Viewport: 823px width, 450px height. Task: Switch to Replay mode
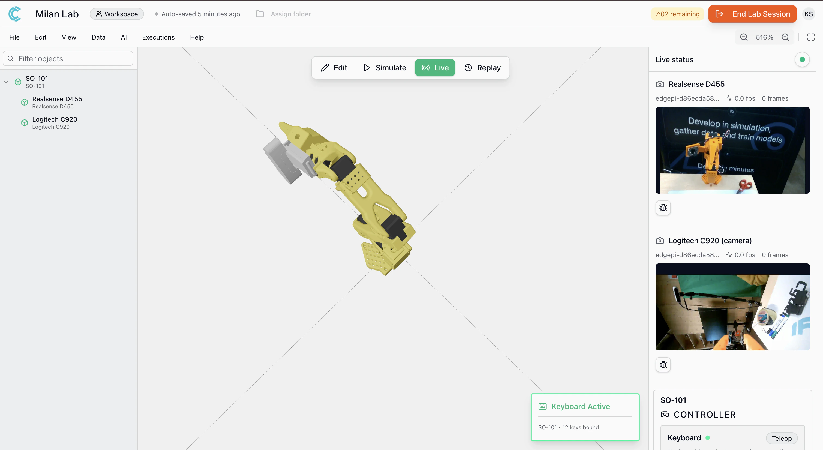click(482, 68)
